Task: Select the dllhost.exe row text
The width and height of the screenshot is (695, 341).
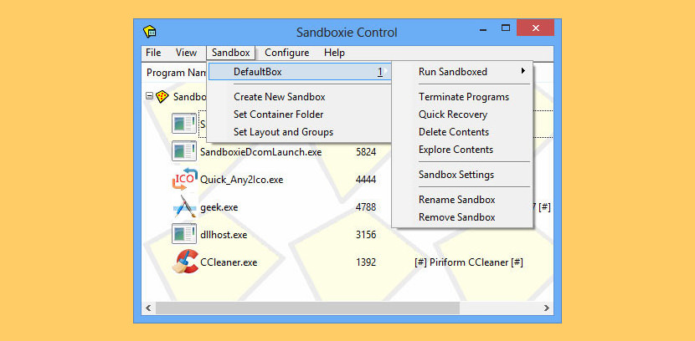Action: click(224, 234)
